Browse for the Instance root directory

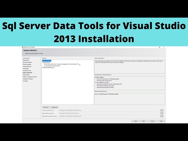click(162, 110)
